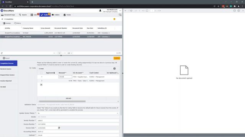Image resolution: width=245 pixels, height=137 pixels.
Task: Select the Request New Invoice decision
Action: pyautogui.click(x=8, y=75)
